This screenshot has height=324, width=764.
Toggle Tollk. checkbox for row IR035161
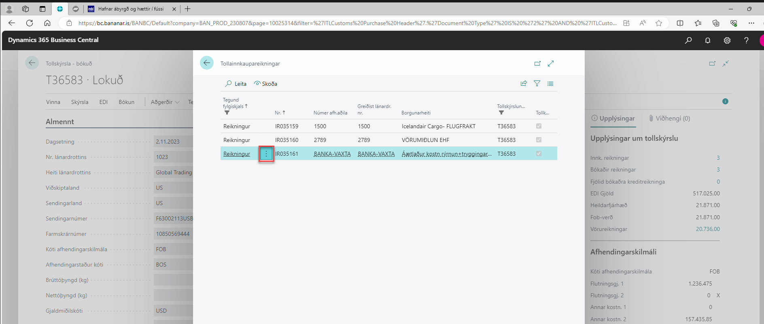point(539,154)
